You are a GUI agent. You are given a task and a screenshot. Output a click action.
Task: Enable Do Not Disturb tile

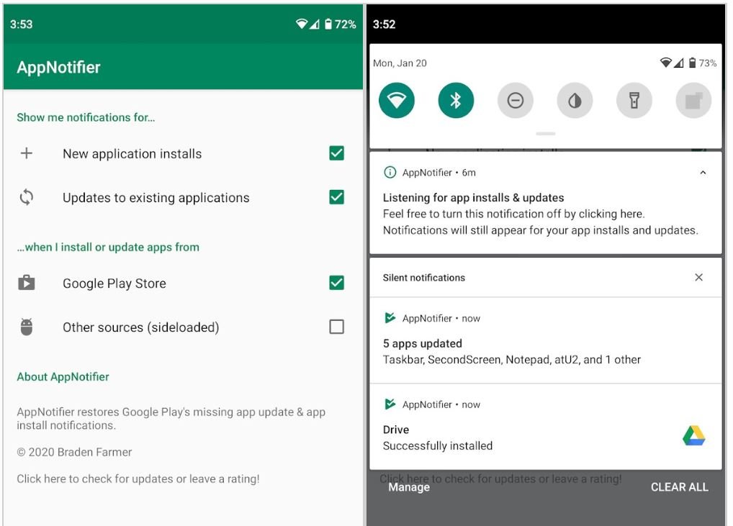tap(515, 101)
